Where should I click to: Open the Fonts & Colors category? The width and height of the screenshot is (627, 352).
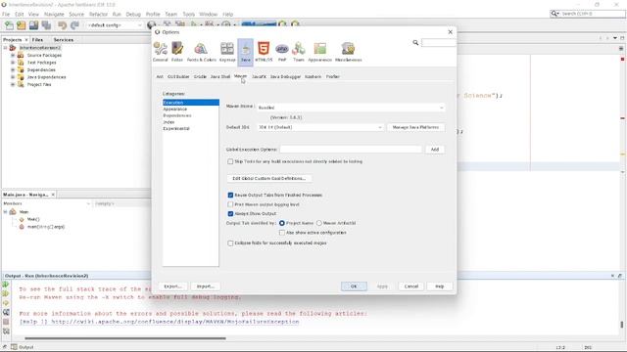coord(201,52)
